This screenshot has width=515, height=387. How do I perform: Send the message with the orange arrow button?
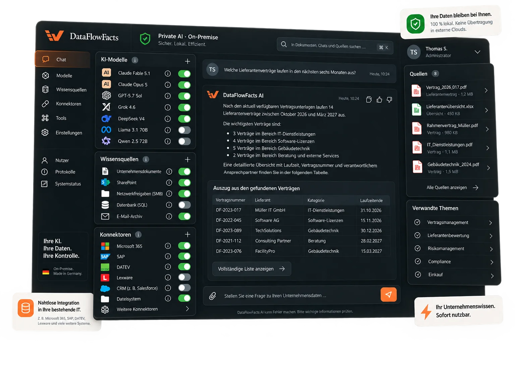389,294
